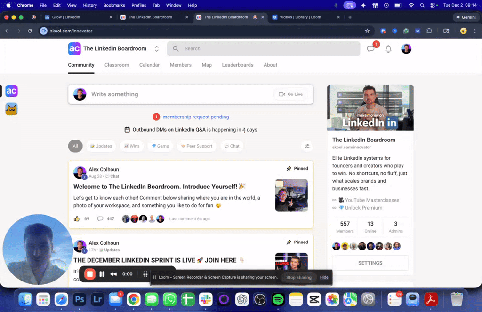Viewport: 482px width, 312px height.
Task: Open the profile avatar menu in header
Action: pos(406,49)
